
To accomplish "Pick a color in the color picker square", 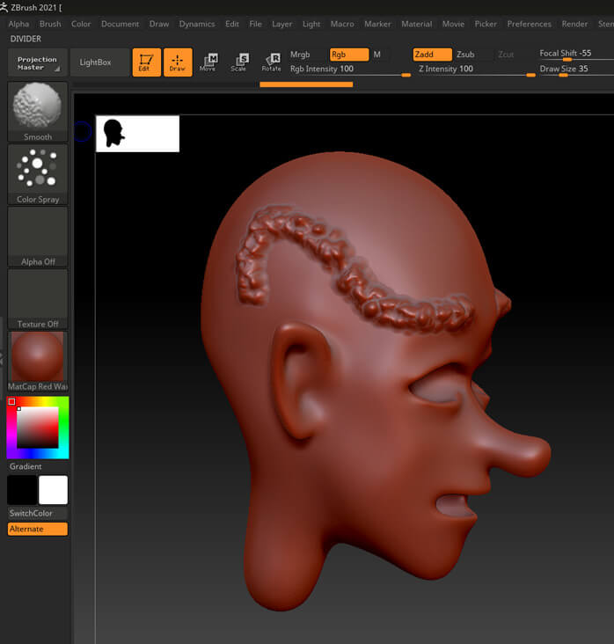I will tap(37, 428).
